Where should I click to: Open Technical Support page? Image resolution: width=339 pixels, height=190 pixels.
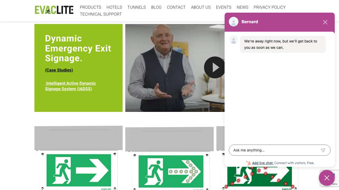click(101, 14)
